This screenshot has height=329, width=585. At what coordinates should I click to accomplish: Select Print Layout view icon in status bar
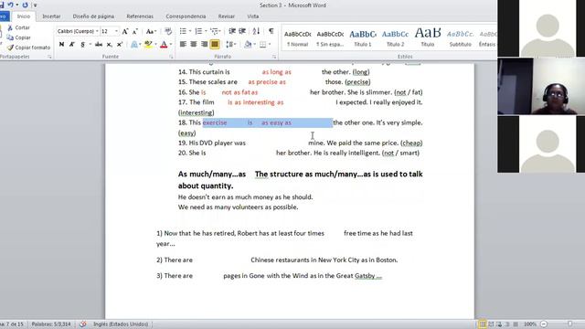(x=483, y=324)
